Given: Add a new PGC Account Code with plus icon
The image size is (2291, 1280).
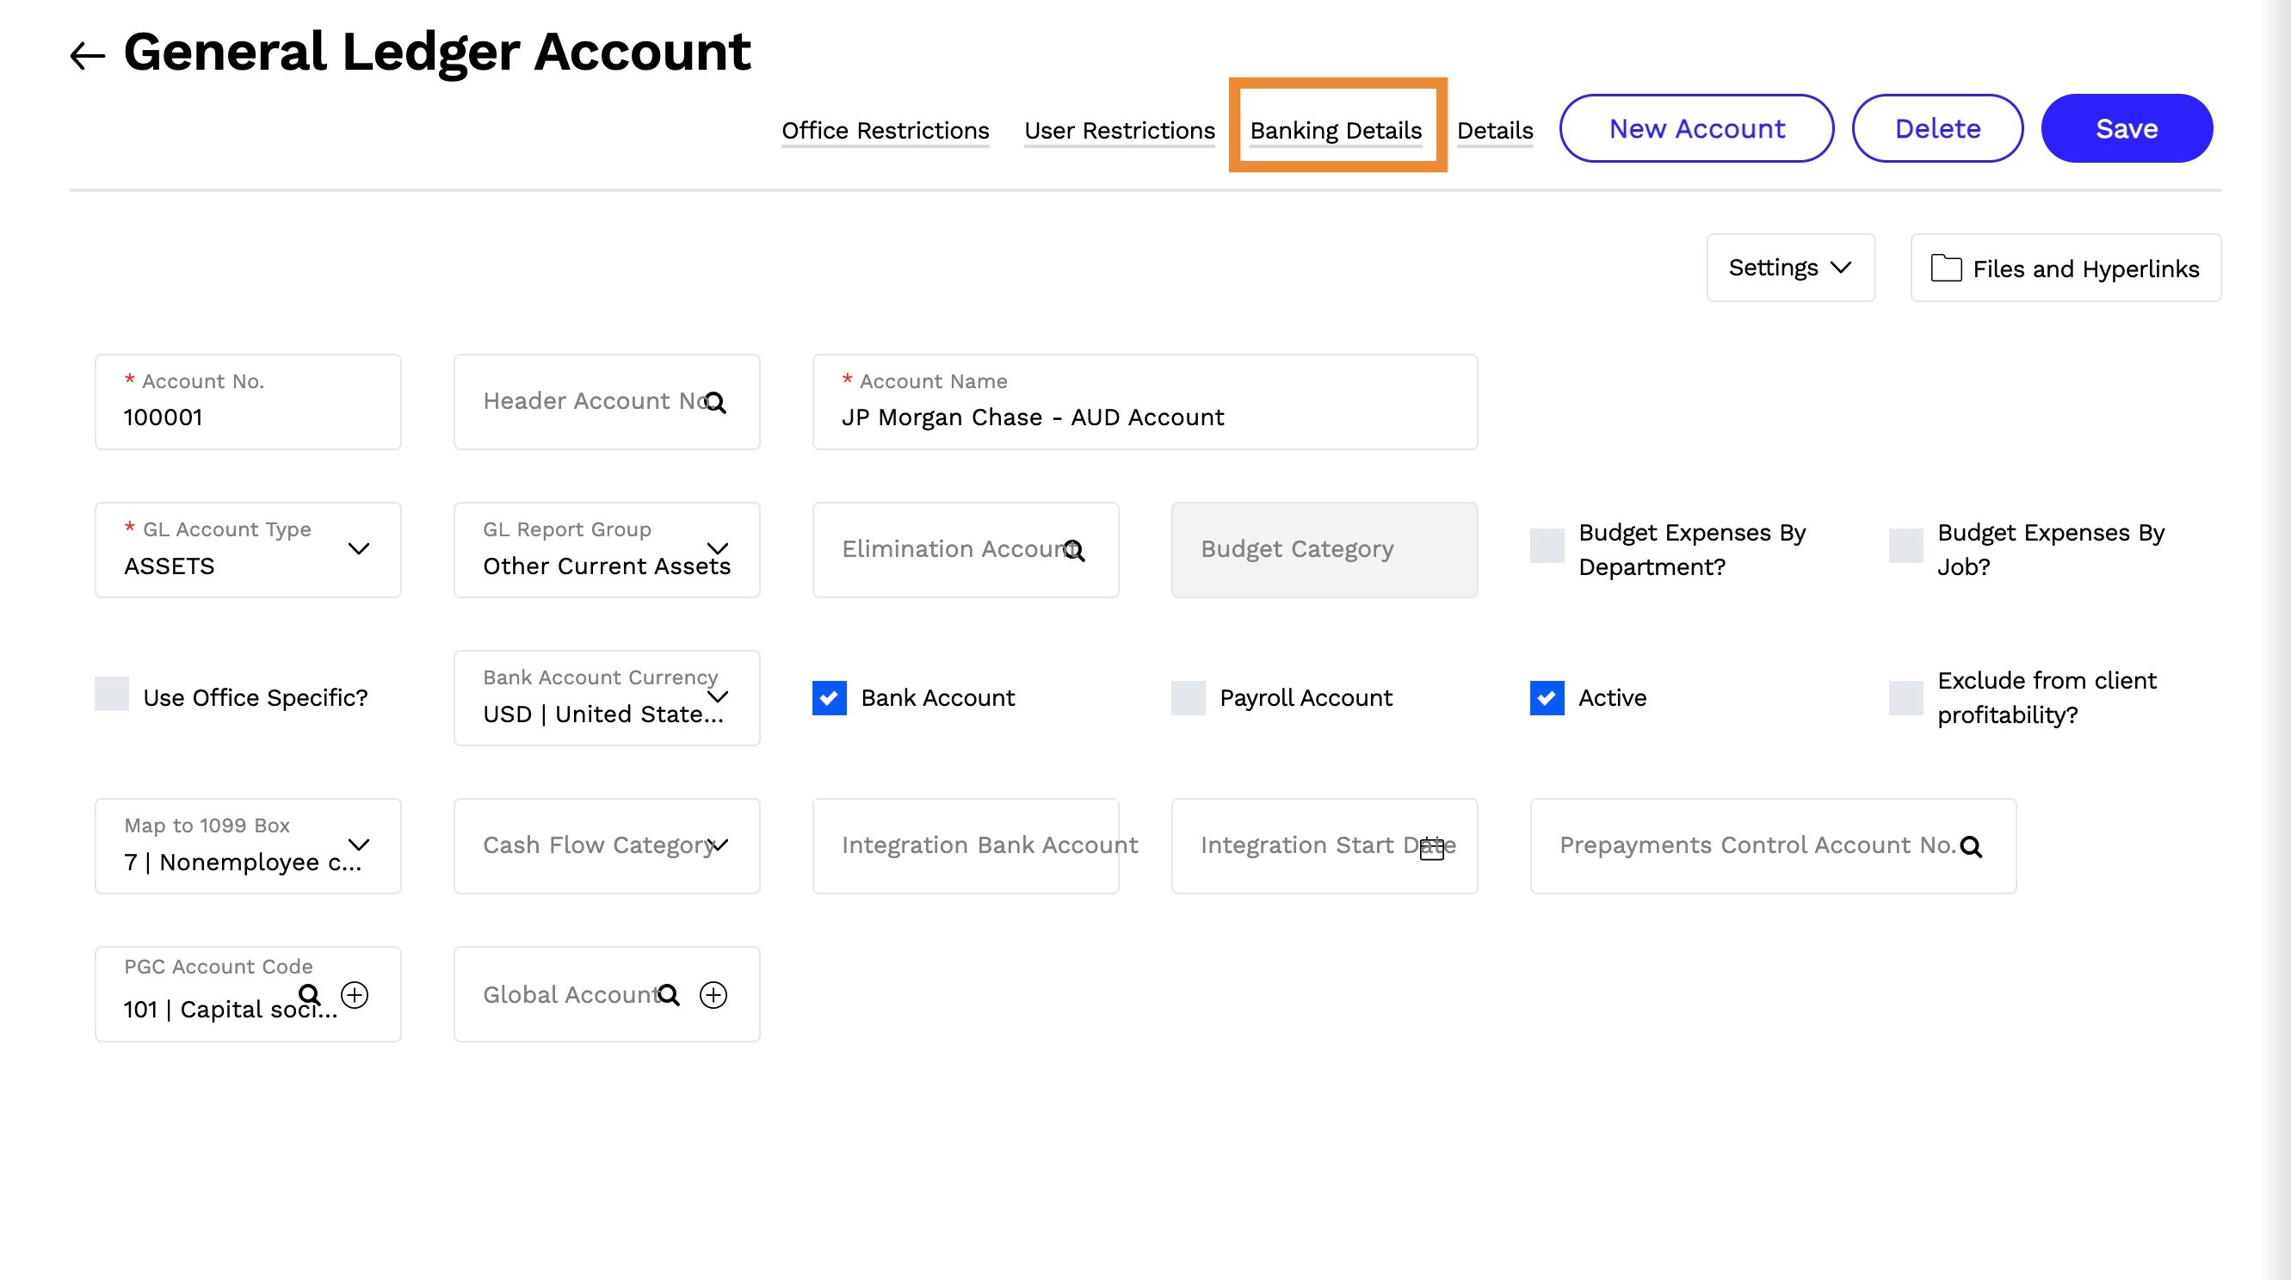Looking at the screenshot, I should pyautogui.click(x=355, y=993).
